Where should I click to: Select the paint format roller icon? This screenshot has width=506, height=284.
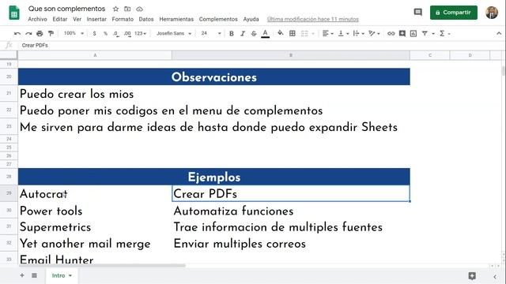[51, 33]
